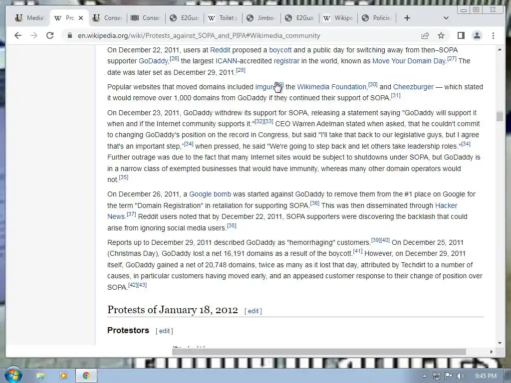Image resolution: width=511 pixels, height=383 pixels.
Task: Open a new browser tab
Action: click(x=407, y=18)
